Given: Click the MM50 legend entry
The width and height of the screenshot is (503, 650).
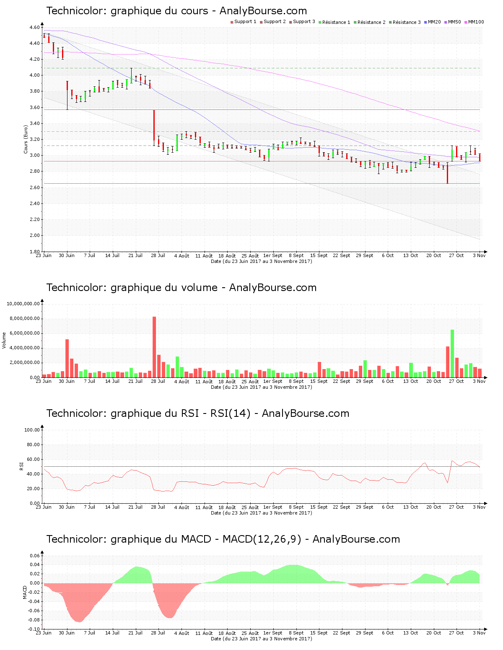Looking at the screenshot, I should point(453,22).
